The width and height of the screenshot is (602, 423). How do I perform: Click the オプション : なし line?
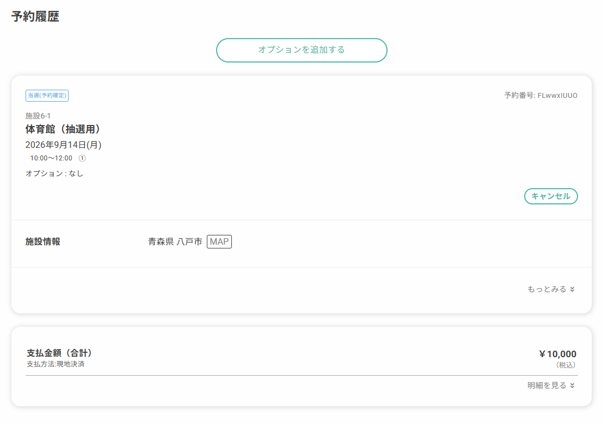point(54,173)
